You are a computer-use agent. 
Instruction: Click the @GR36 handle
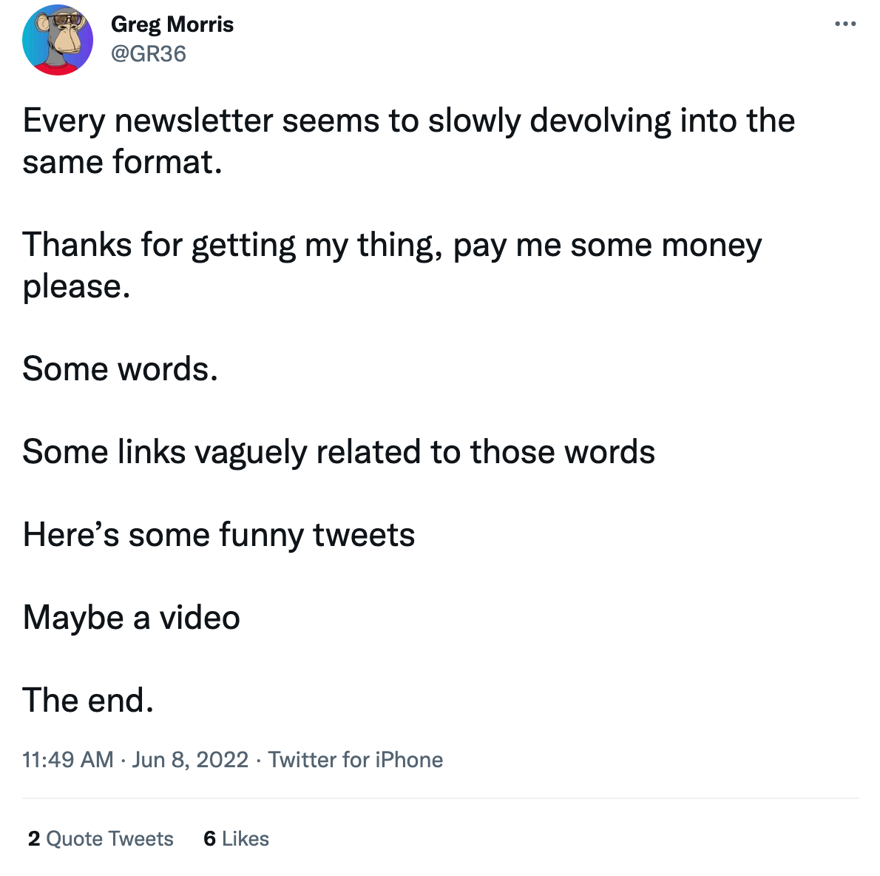click(149, 54)
